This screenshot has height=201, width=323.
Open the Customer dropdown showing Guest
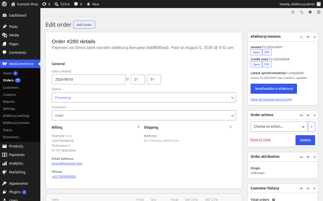tap(144, 115)
